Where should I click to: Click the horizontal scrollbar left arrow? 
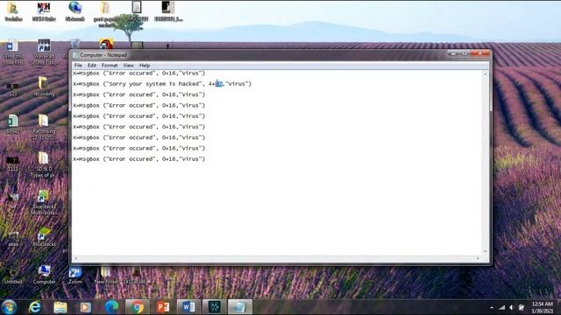pyautogui.click(x=75, y=258)
